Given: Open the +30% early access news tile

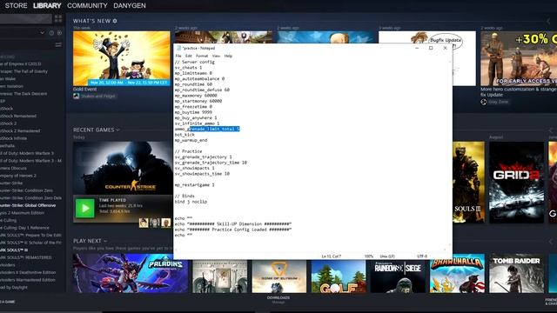Looking at the screenshot, I should pos(519,58).
